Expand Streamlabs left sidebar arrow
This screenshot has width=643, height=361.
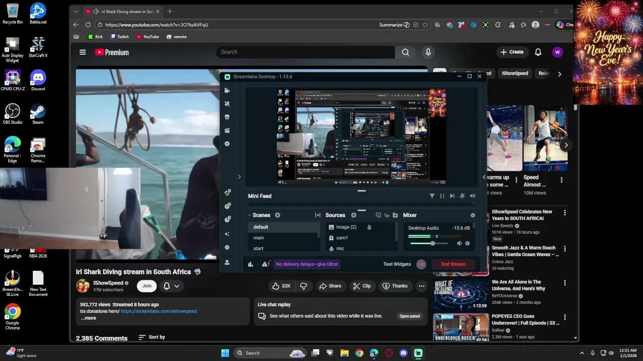(239, 176)
